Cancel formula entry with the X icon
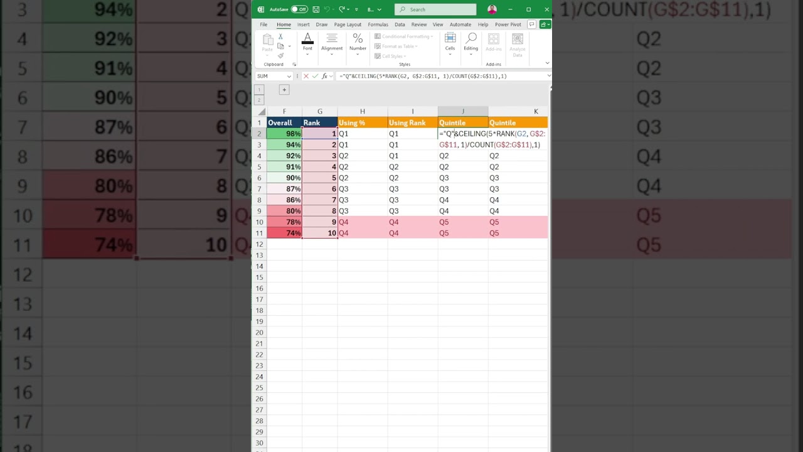Viewport: 803px width, 452px height. click(306, 76)
